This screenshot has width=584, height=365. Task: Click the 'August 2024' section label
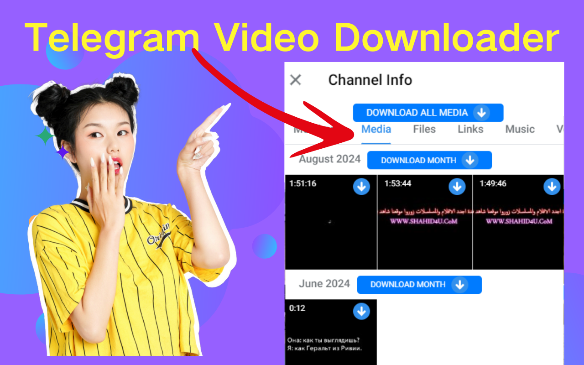click(x=329, y=159)
